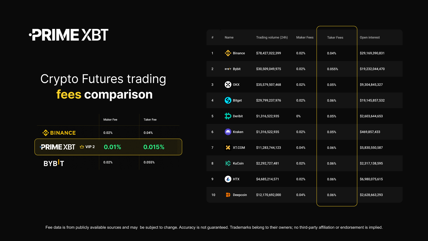Click the Bybit logo icon in the ranking table
The width and height of the screenshot is (428, 241).
pos(228,69)
